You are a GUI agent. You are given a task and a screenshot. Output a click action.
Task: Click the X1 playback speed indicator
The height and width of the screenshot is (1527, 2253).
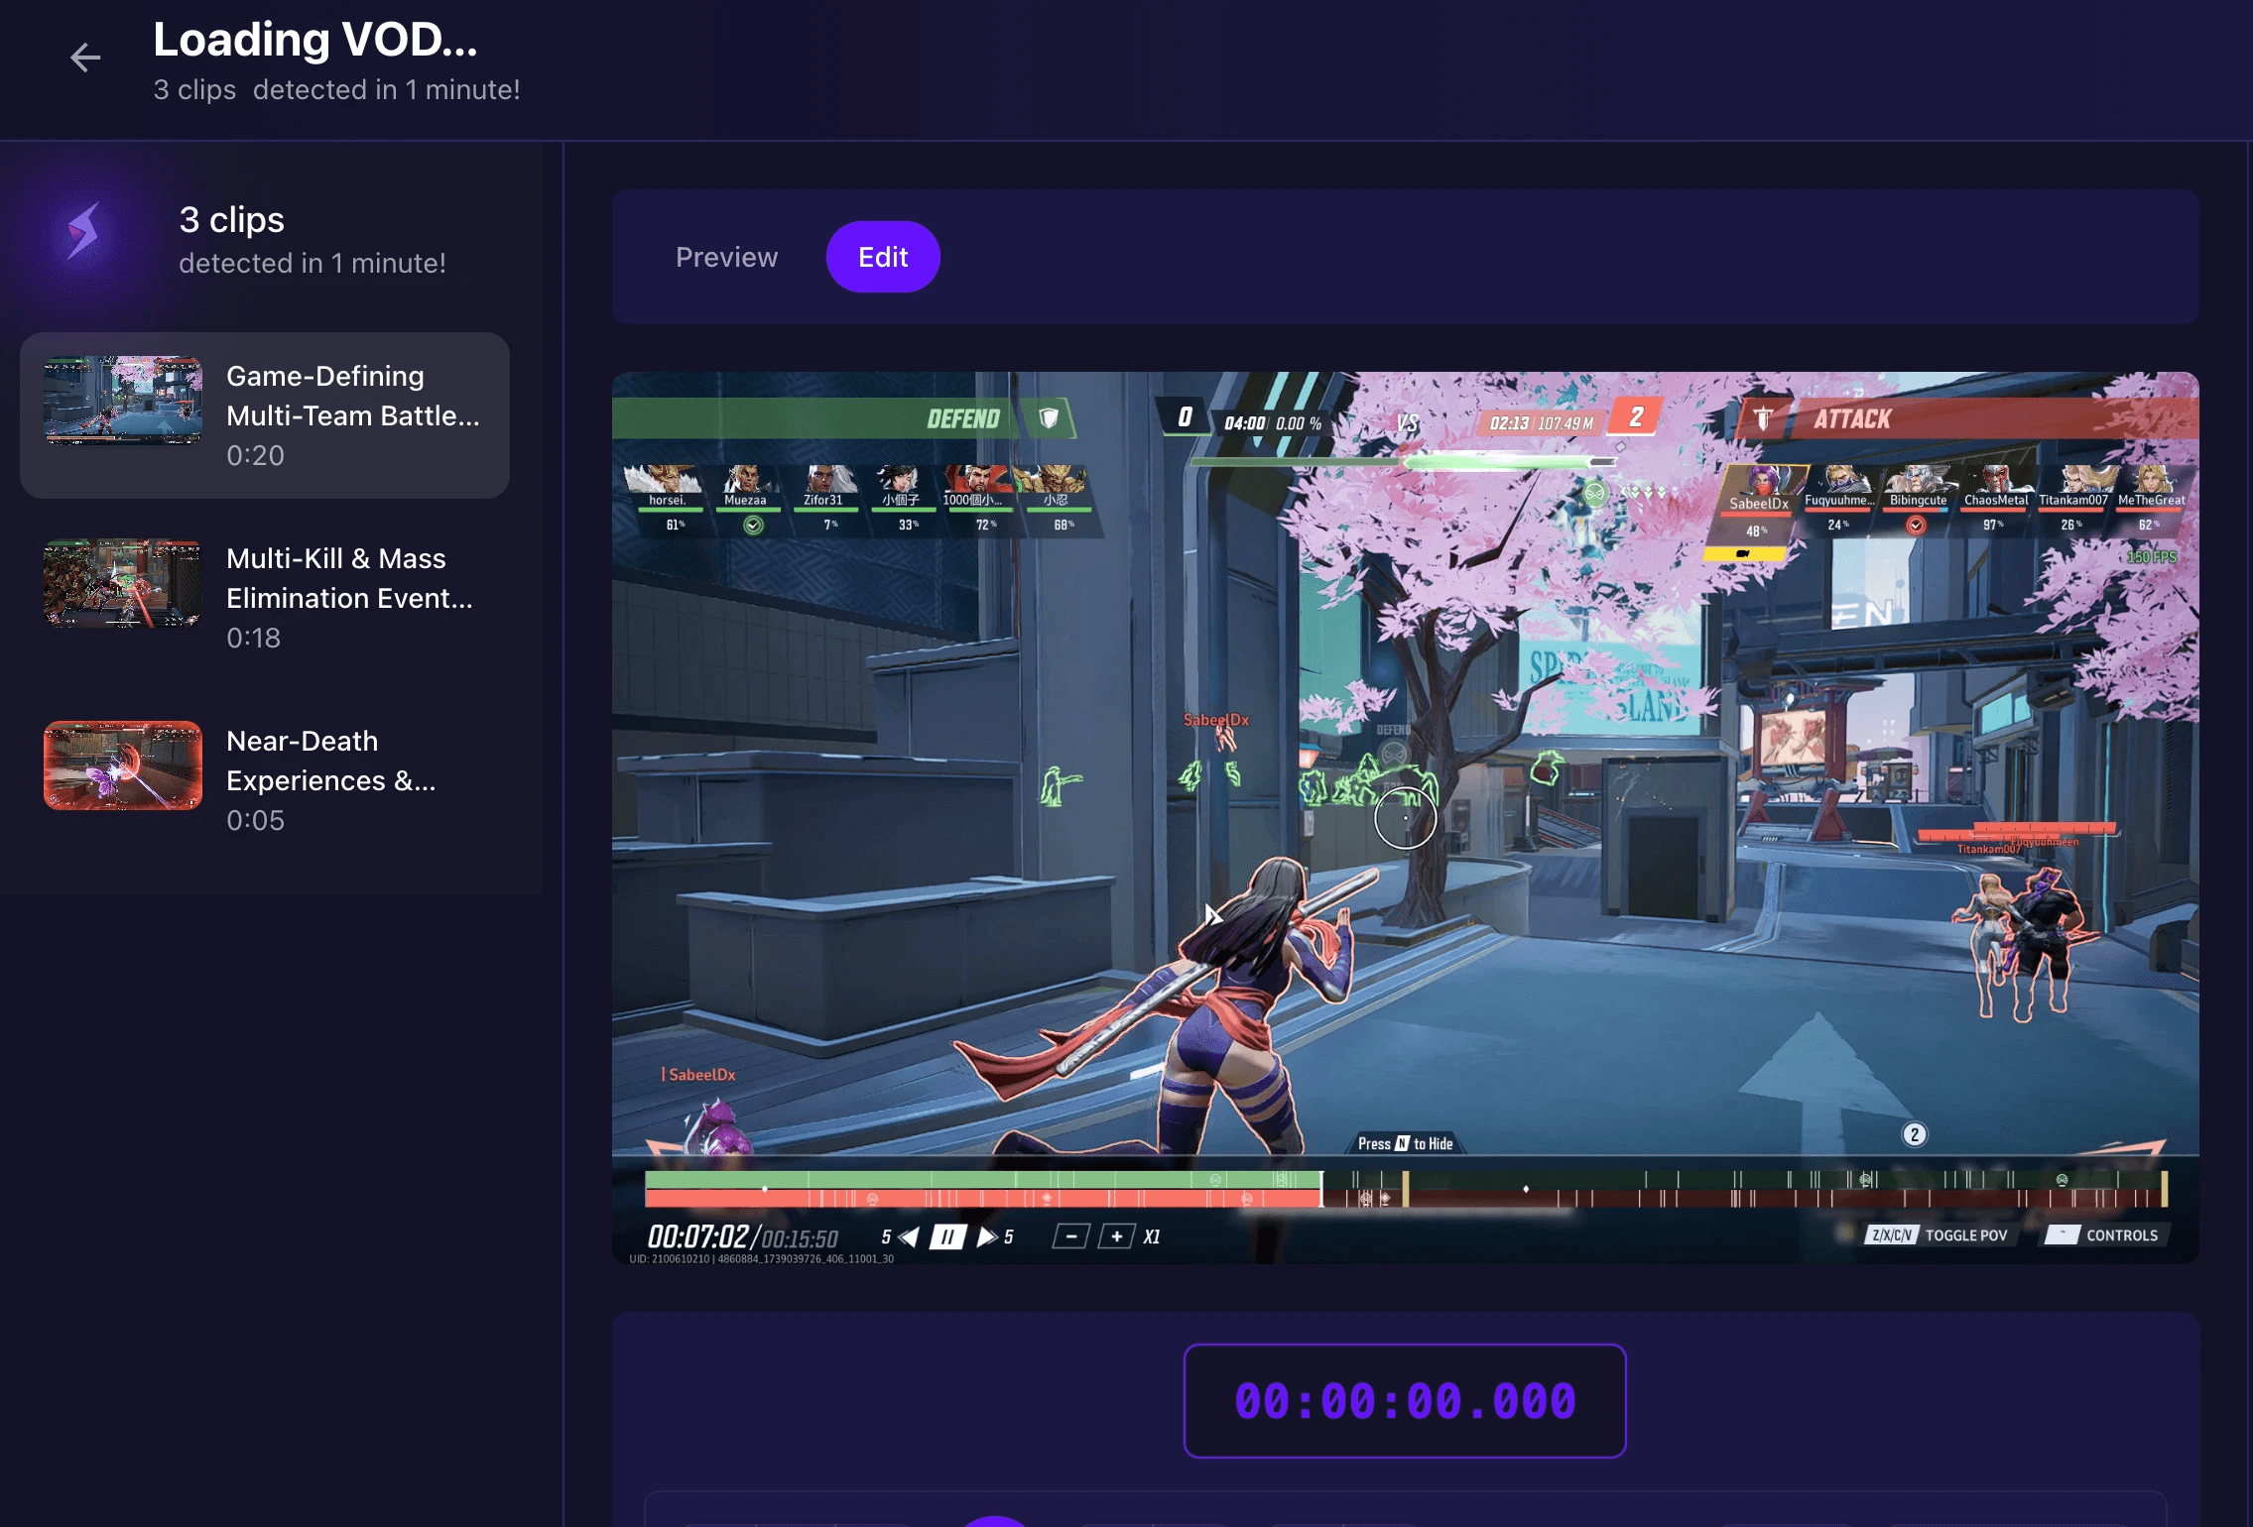coord(1152,1236)
